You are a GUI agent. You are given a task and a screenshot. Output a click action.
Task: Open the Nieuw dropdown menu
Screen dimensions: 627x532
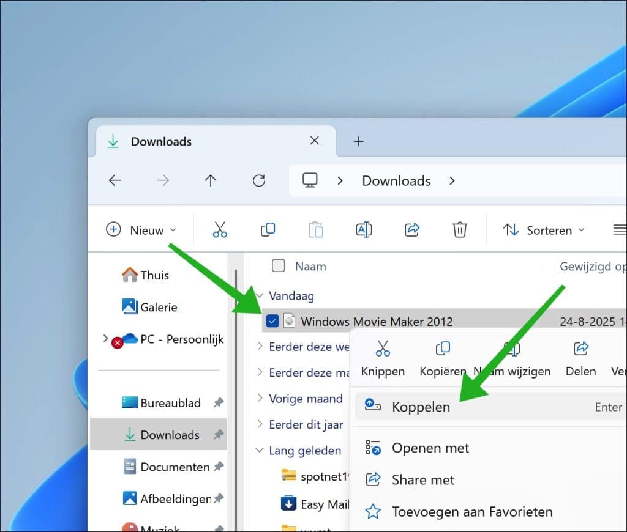tap(141, 230)
